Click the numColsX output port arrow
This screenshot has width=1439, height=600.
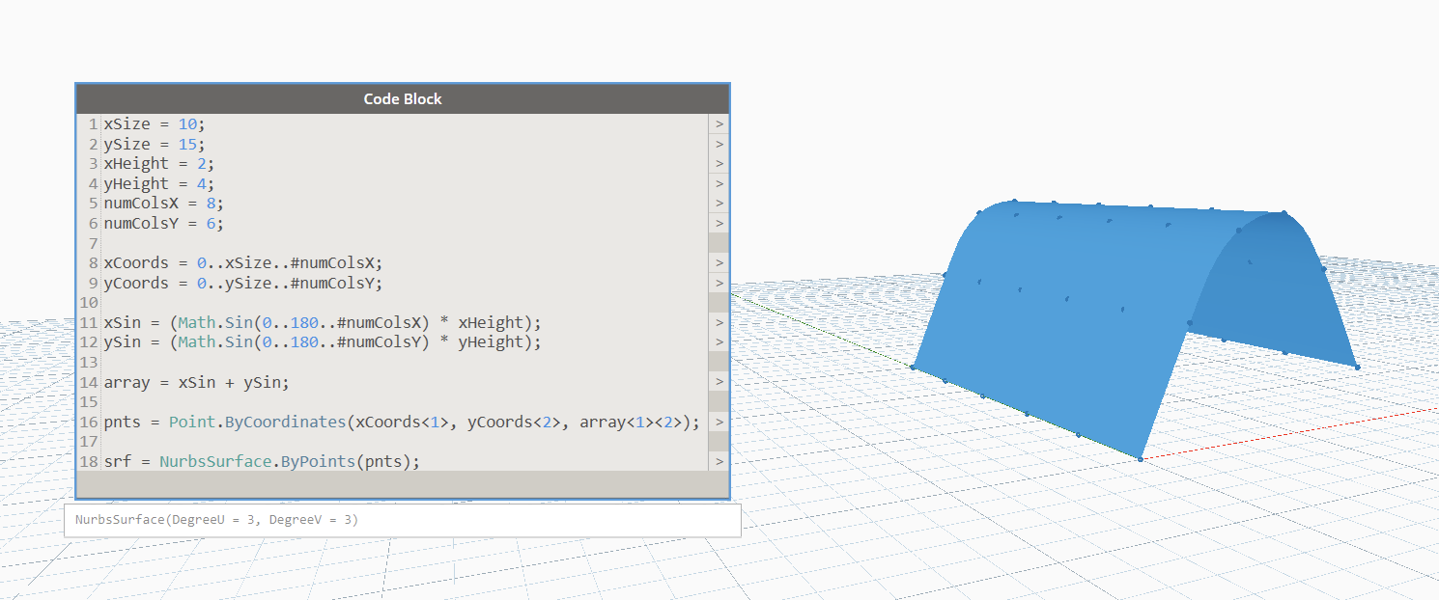[x=719, y=204]
